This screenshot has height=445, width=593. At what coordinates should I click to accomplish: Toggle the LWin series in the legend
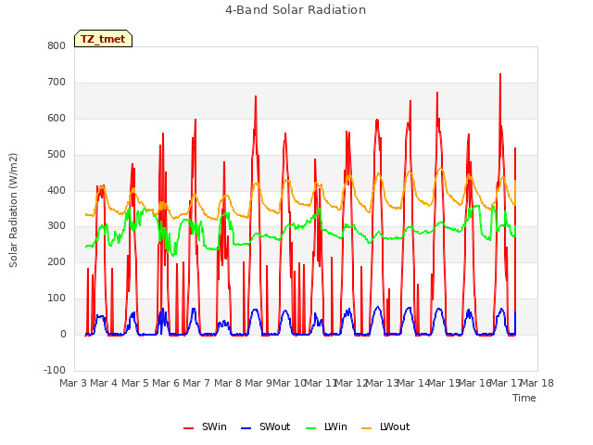pyautogui.click(x=326, y=426)
